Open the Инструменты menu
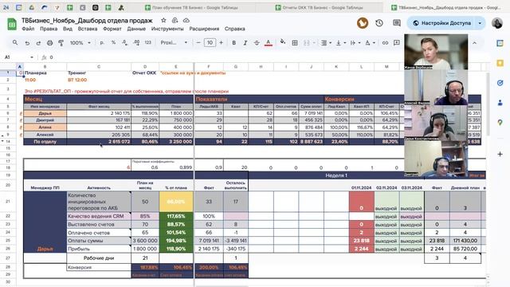 tap(167, 29)
